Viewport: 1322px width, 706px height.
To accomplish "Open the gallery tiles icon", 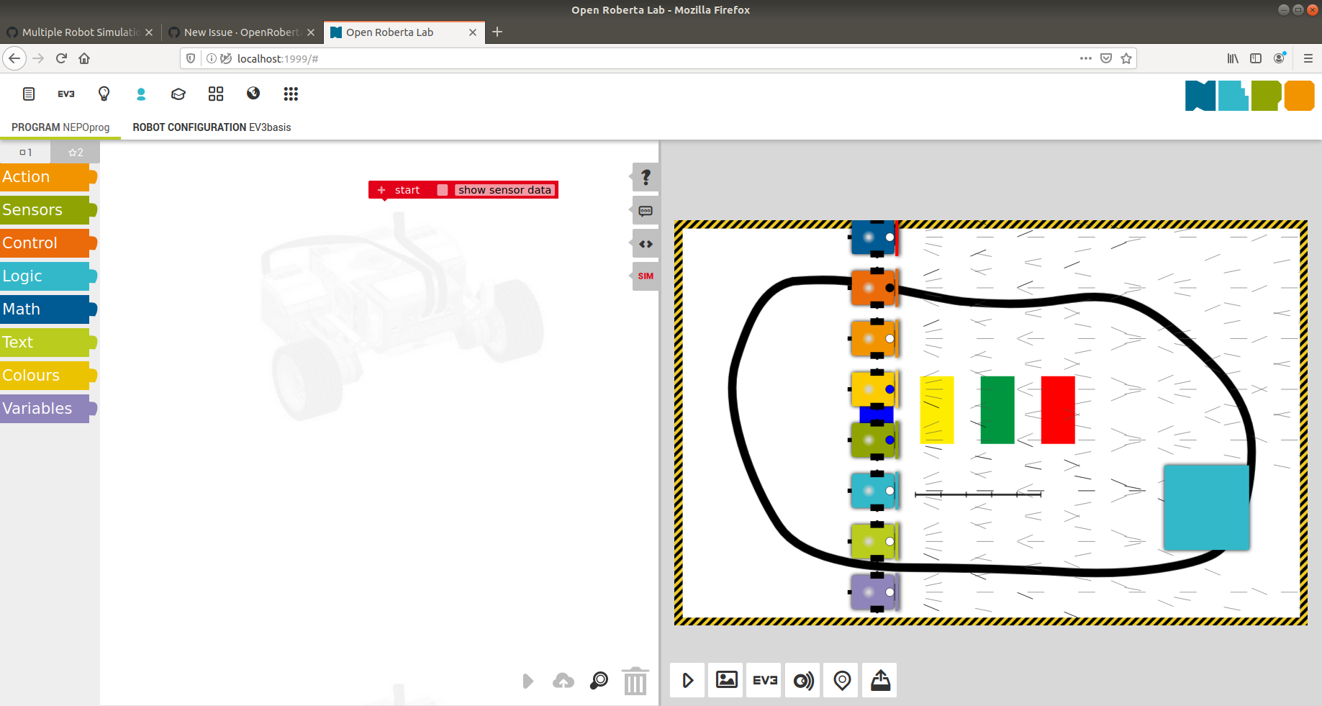I will 215,94.
